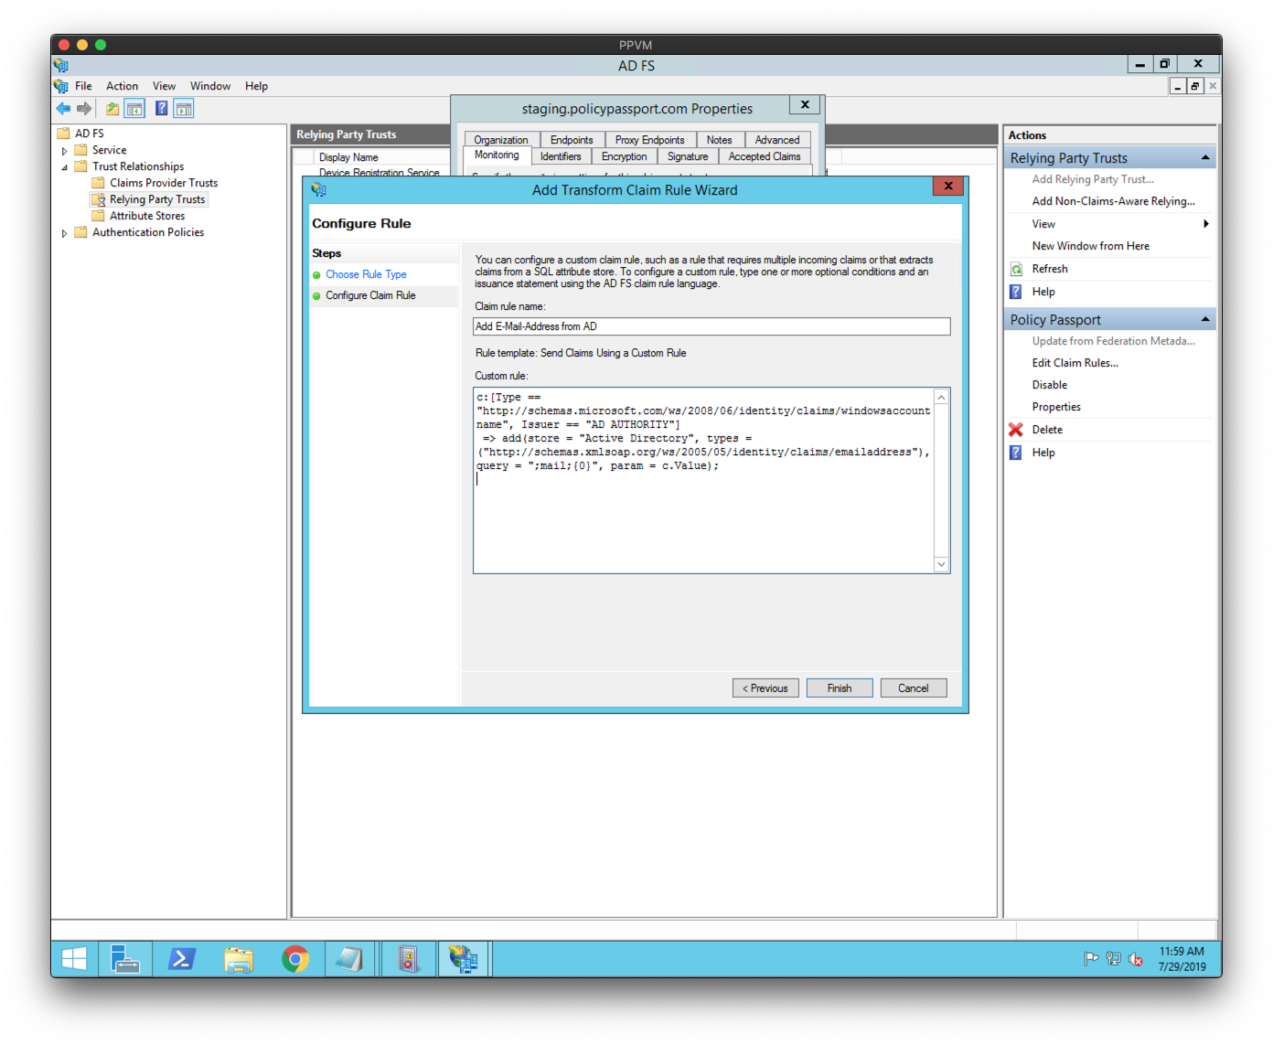Viewport: 1273px width, 1045px height.
Task: Click the wizard title bar icon
Action: click(318, 190)
